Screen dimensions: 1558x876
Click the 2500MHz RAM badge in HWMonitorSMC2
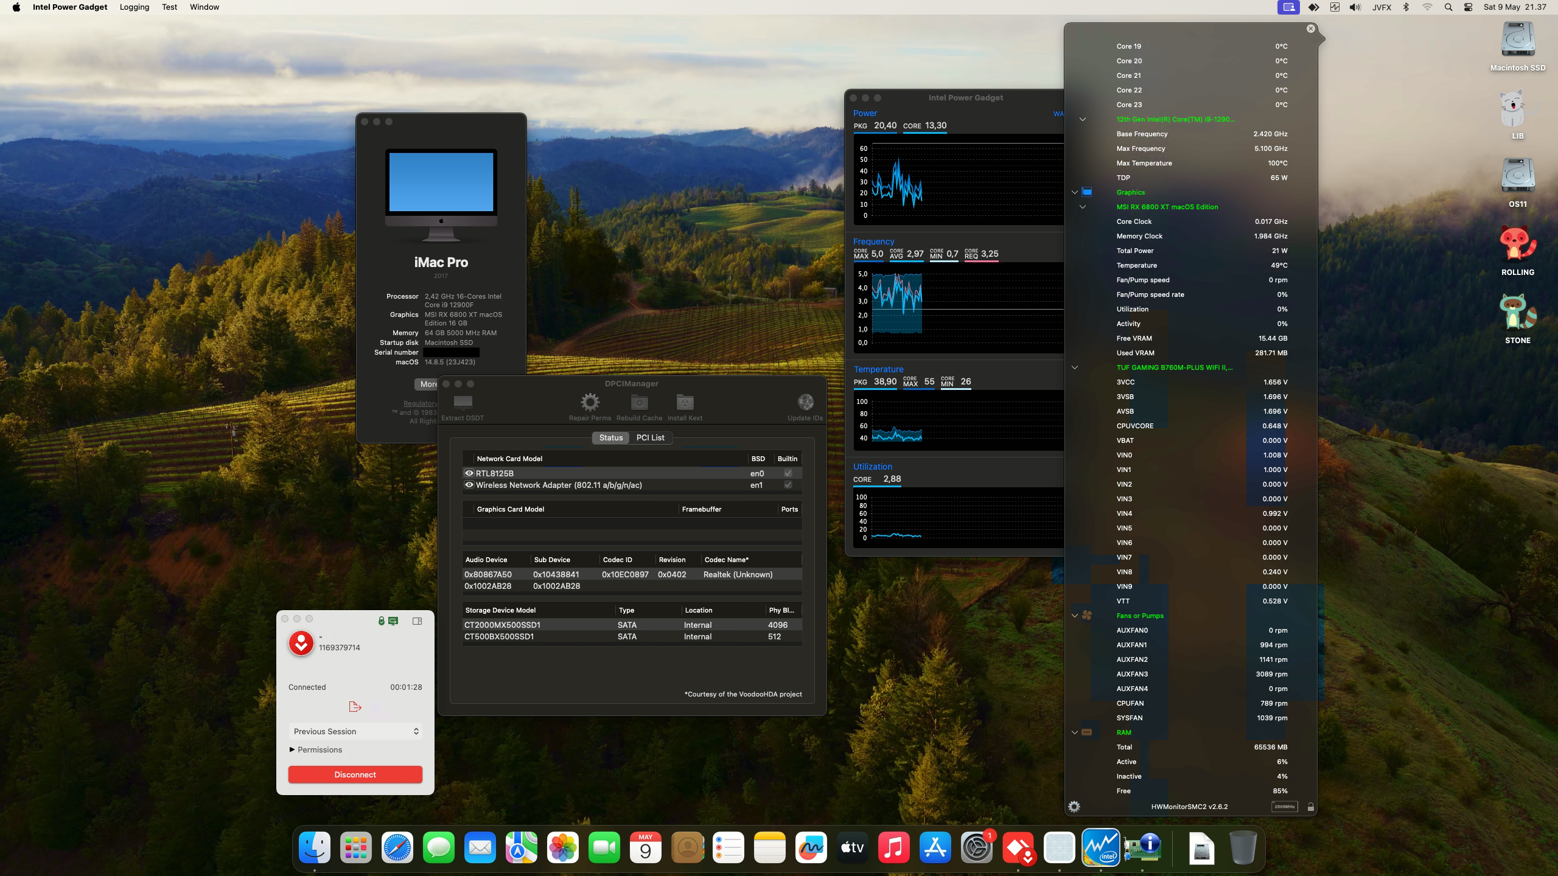(x=1284, y=807)
